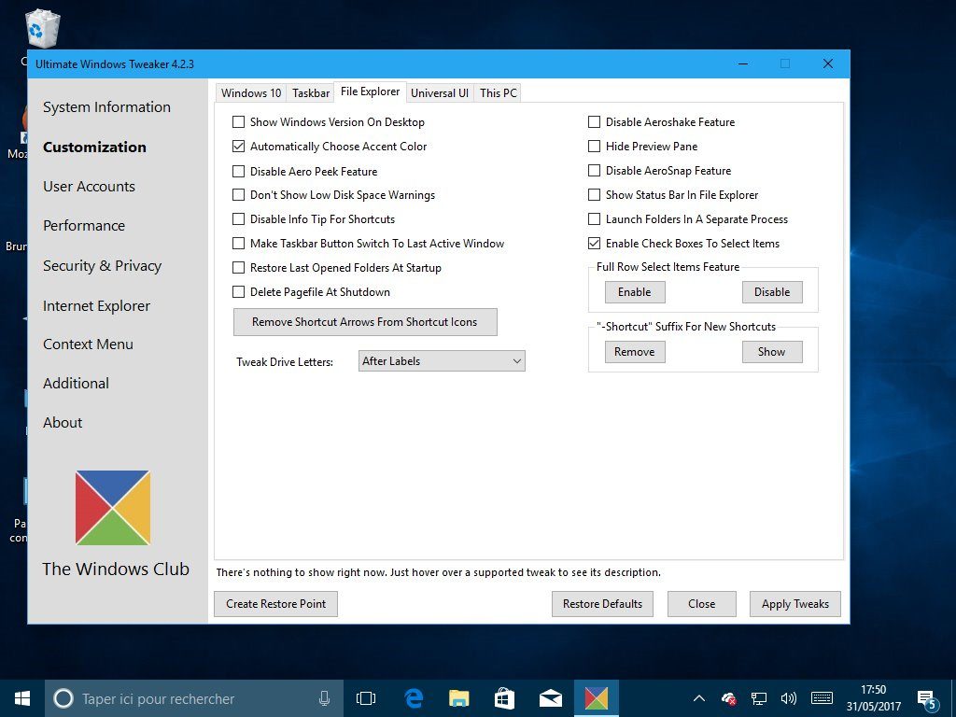
Task: Click Remove Shortcut Arrows From Shortcut Icons
Action: pyautogui.click(x=365, y=322)
